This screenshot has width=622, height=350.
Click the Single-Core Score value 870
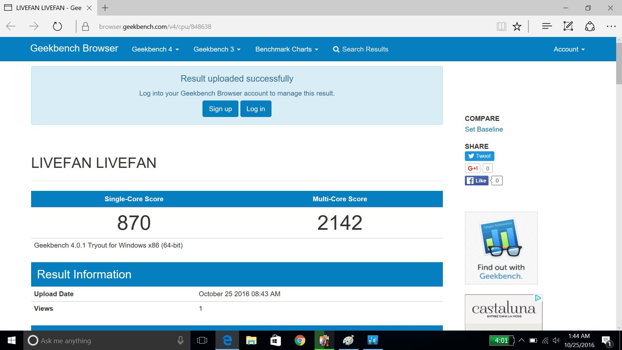[134, 223]
